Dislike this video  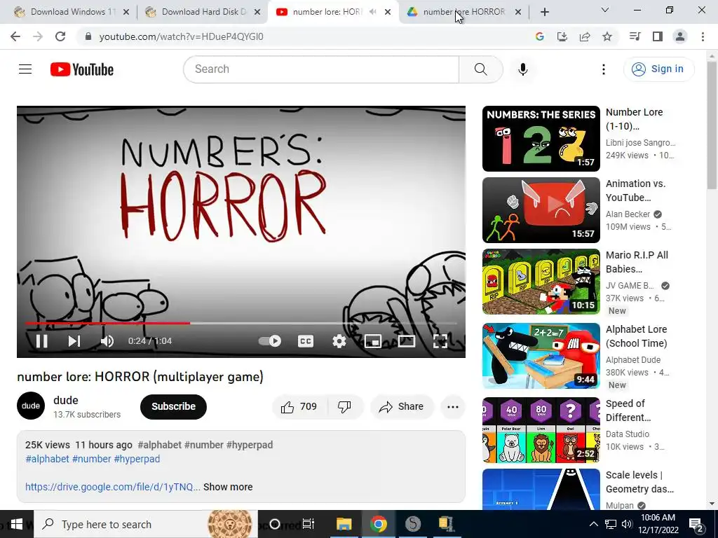tap(345, 407)
